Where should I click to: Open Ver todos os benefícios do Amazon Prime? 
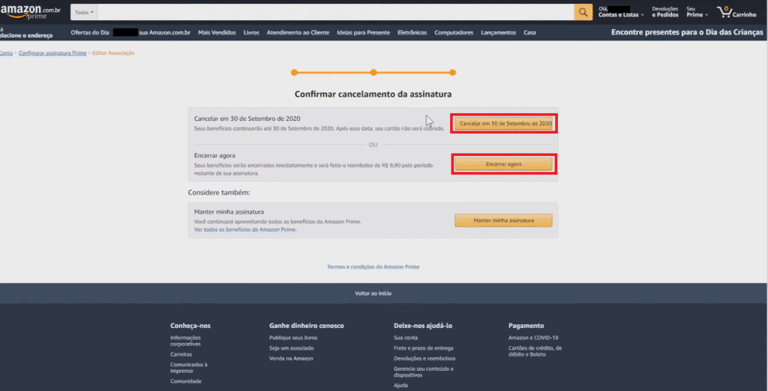[x=245, y=230]
